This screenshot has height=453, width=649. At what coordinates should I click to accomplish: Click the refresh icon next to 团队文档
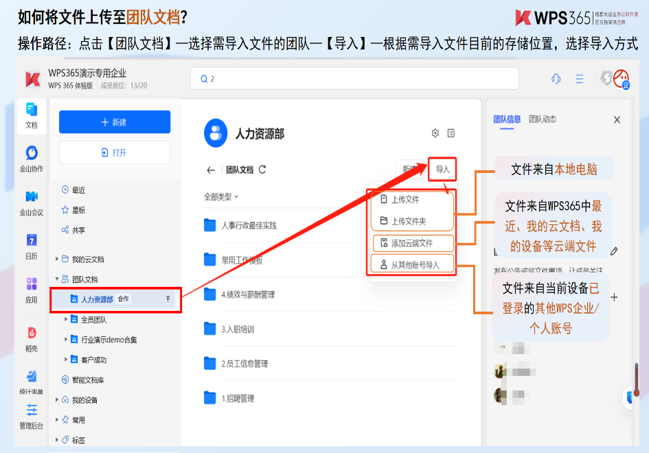tap(262, 170)
